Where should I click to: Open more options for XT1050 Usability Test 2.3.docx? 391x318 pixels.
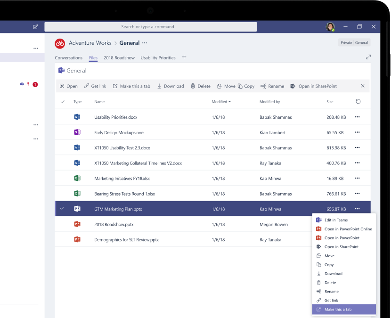pos(358,147)
